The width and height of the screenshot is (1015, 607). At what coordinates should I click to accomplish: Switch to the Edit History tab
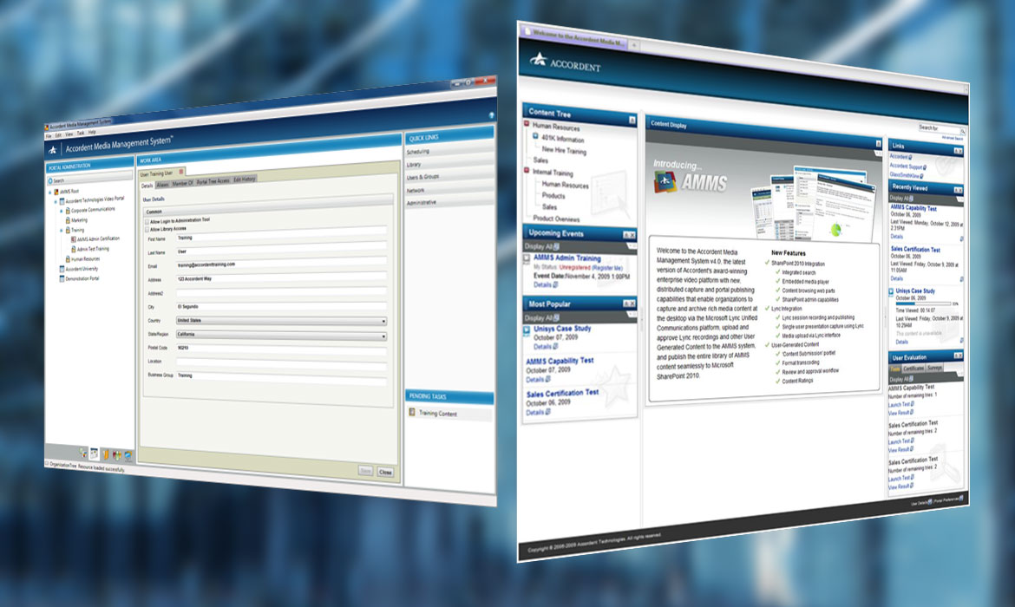tap(245, 179)
